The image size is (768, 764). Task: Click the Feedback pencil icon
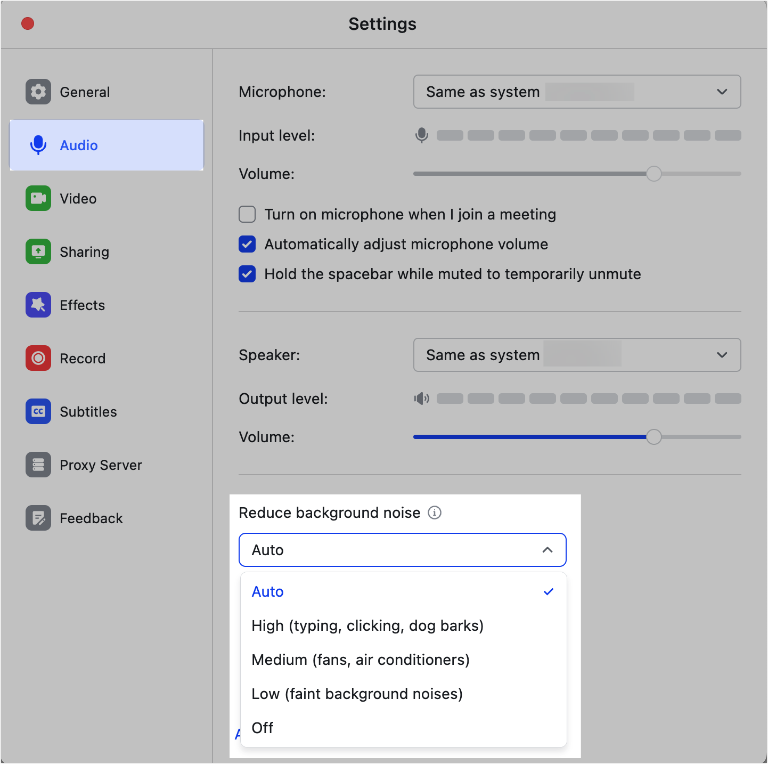click(x=38, y=518)
